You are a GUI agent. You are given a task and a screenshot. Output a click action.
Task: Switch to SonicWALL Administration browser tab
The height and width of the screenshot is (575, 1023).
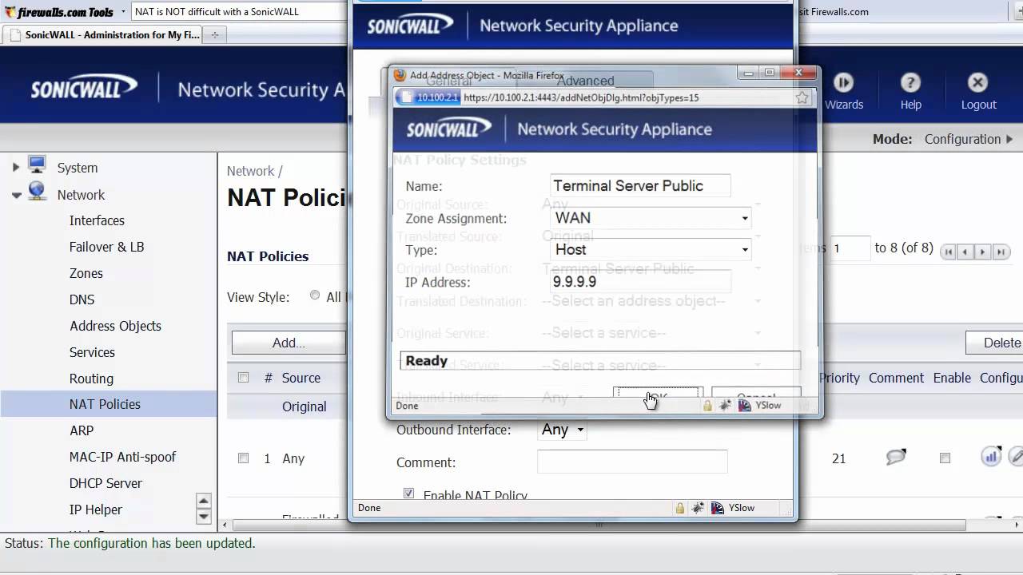(x=102, y=35)
